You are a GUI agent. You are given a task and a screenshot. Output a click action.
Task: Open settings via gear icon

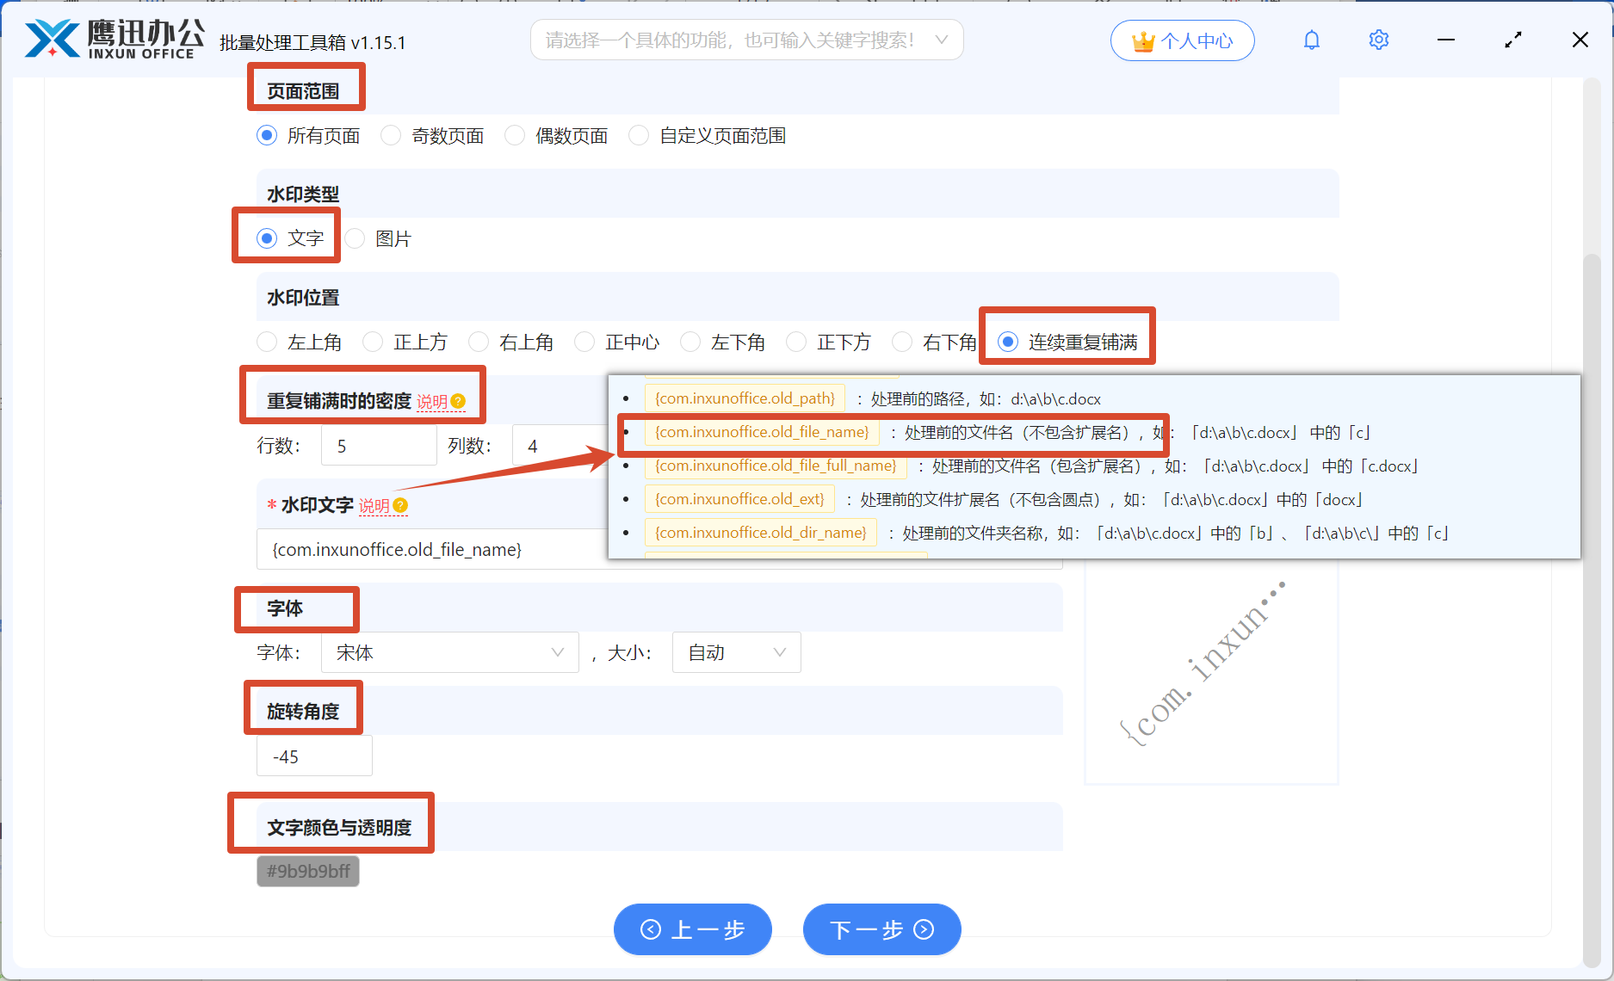1378,40
